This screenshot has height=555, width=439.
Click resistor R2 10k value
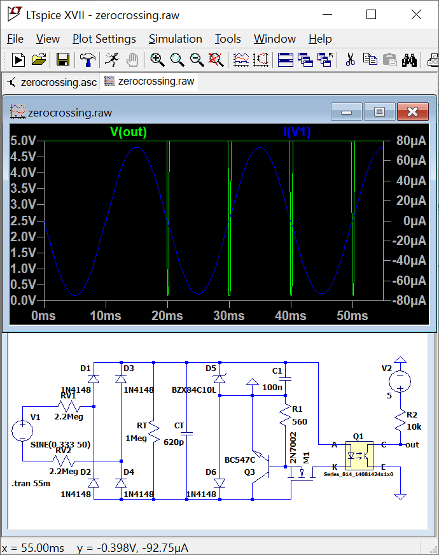click(414, 426)
